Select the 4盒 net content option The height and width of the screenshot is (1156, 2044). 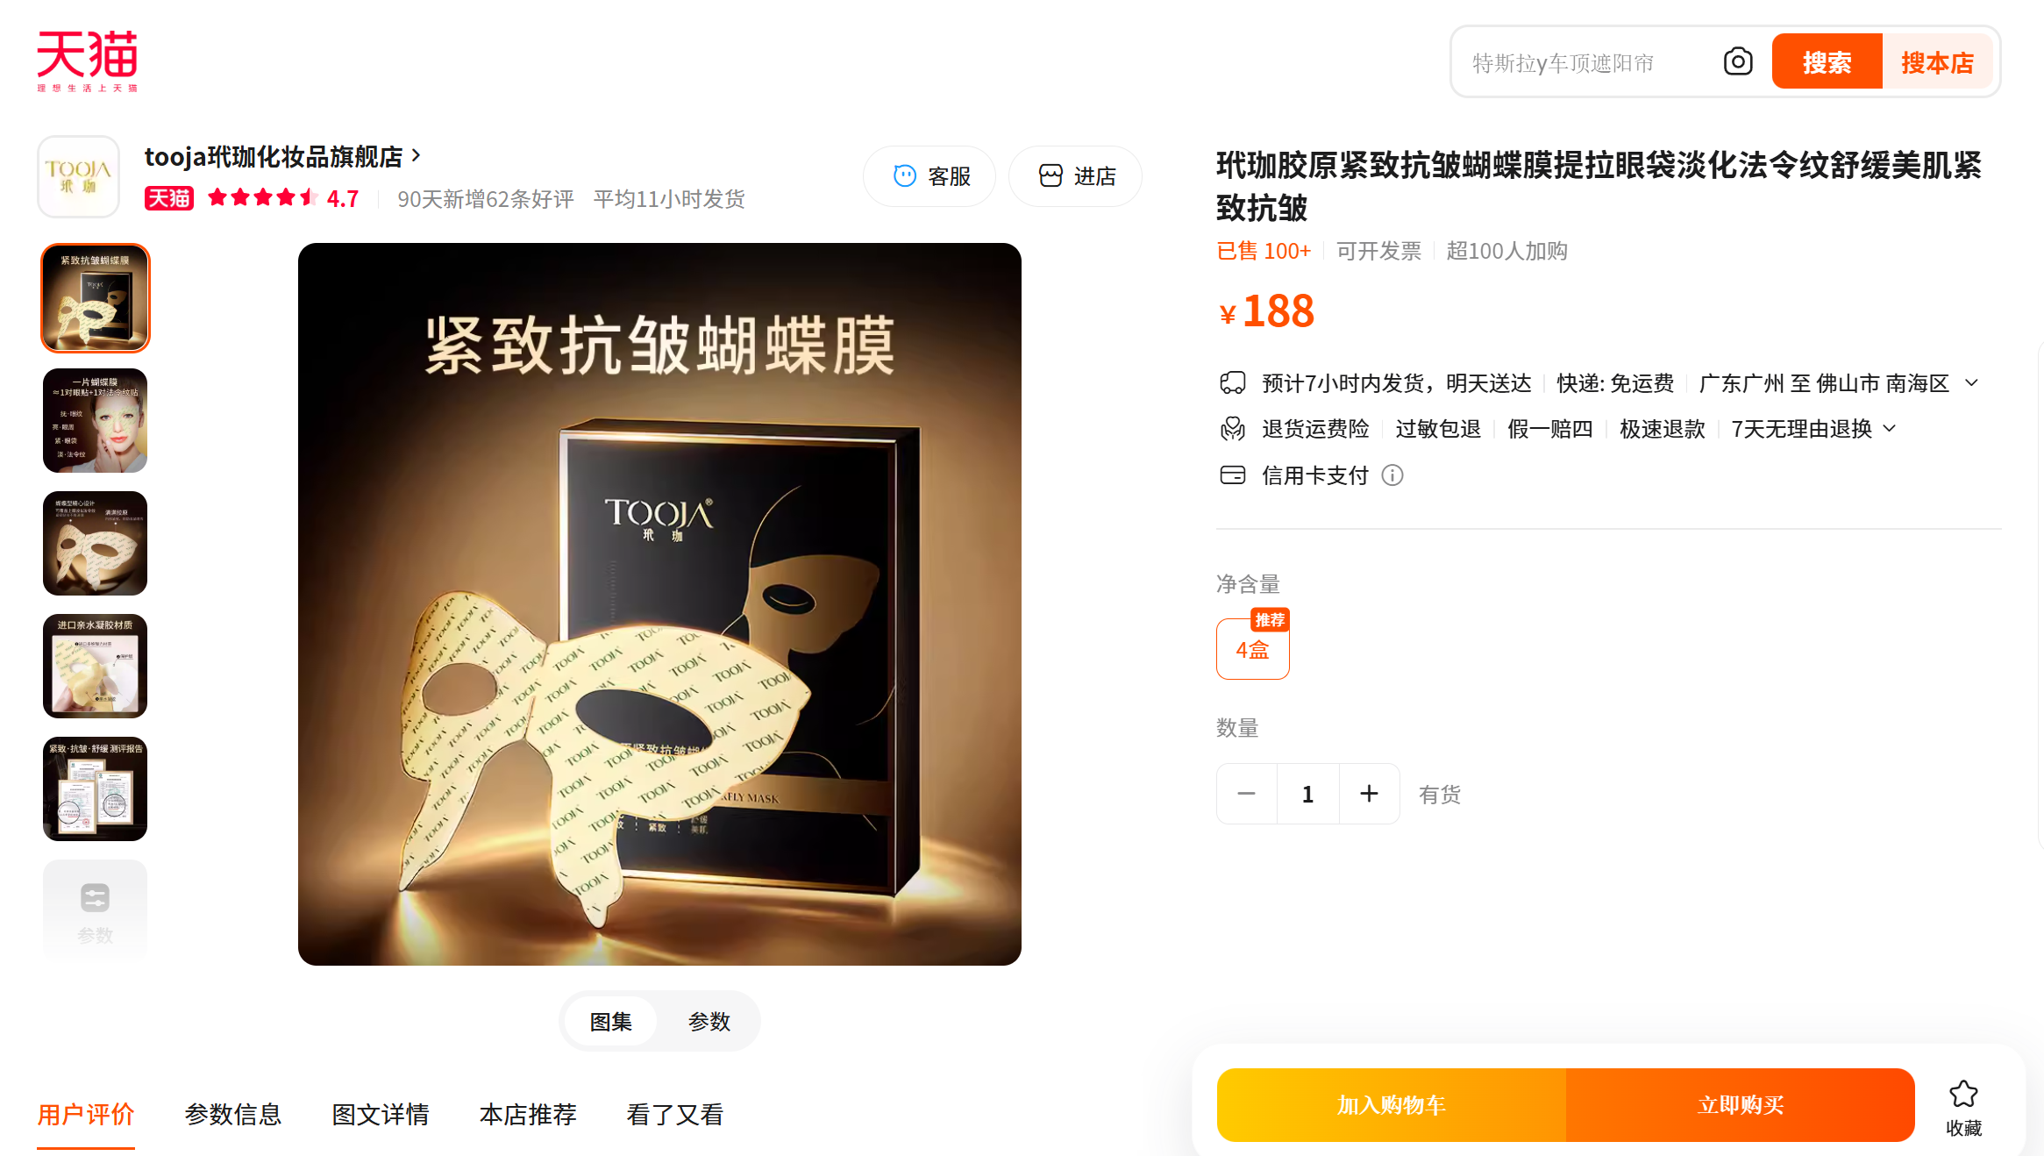pos(1252,649)
